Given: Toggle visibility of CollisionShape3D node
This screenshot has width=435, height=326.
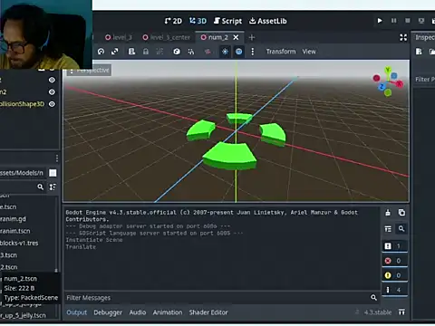Looking at the screenshot, I should 52,104.
